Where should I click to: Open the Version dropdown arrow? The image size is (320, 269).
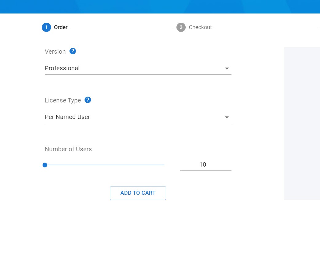point(227,68)
